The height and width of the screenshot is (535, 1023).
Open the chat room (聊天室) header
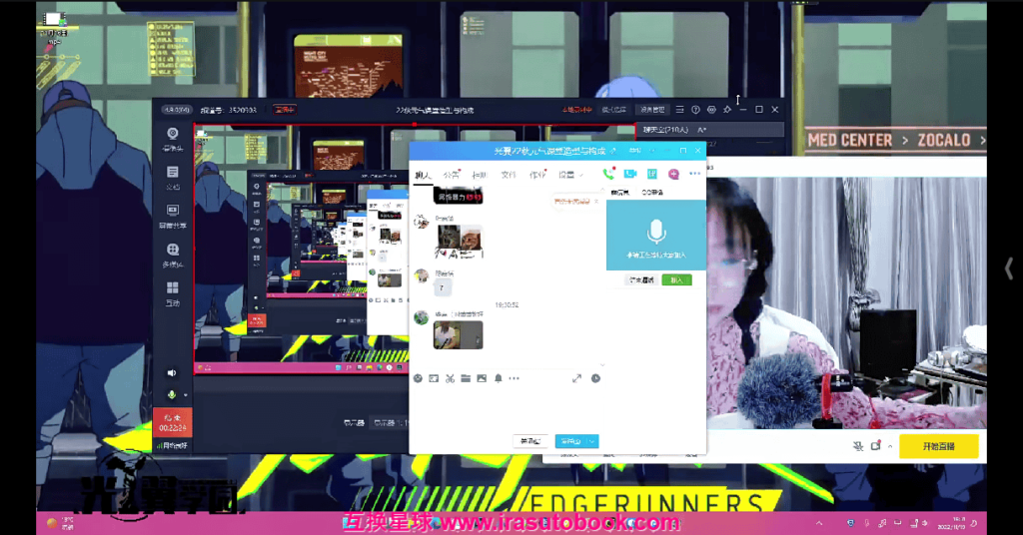pyautogui.click(x=664, y=130)
